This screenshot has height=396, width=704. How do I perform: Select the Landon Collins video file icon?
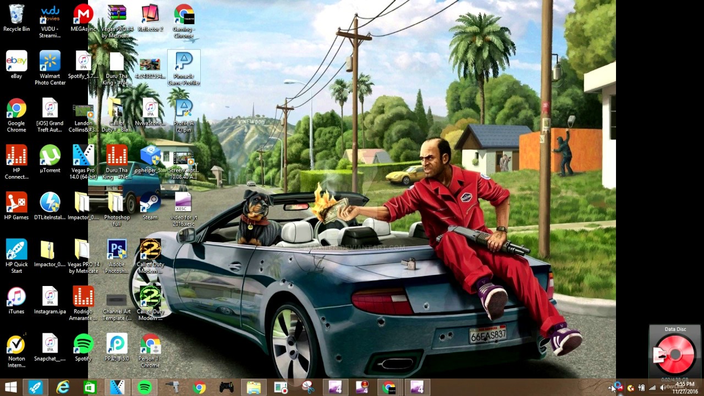(x=83, y=116)
